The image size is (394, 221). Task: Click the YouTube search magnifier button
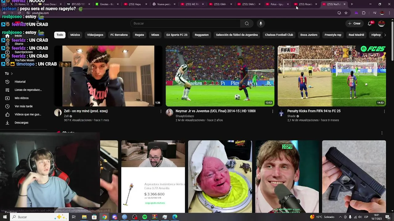click(x=247, y=24)
